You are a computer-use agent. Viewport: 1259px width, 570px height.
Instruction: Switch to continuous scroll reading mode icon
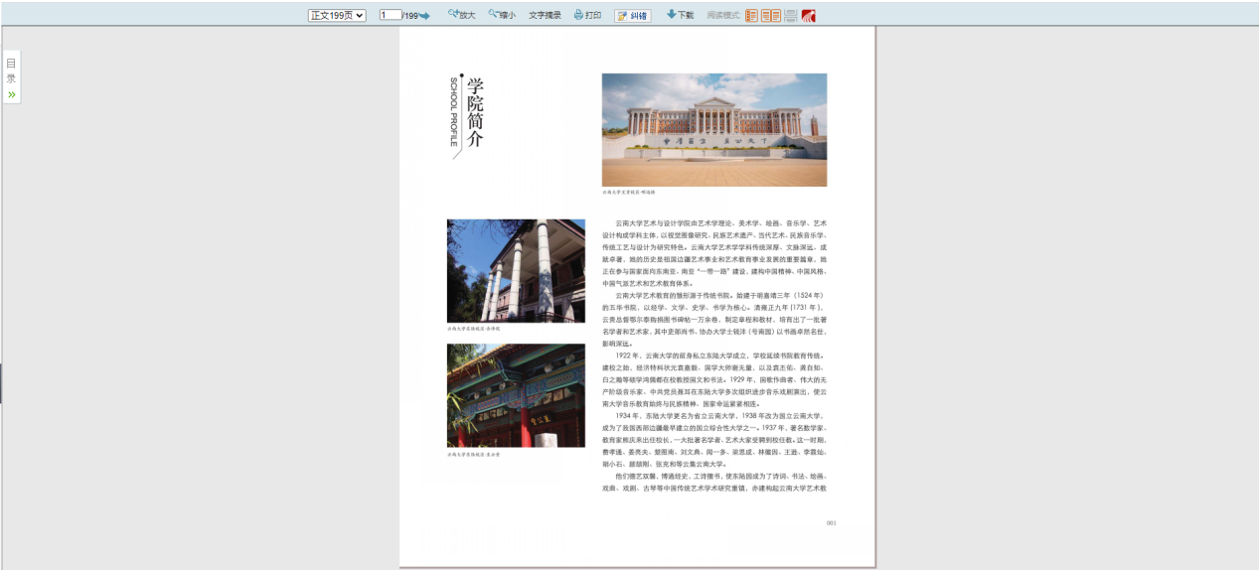pos(791,15)
